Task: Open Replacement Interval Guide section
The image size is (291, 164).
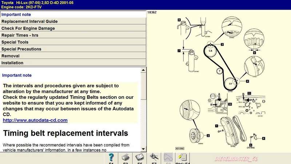Action: coord(73,21)
